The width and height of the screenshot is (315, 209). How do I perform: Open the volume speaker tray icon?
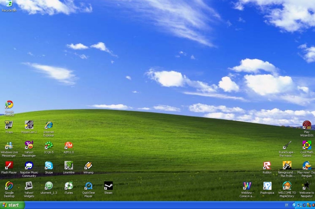pos(313,205)
